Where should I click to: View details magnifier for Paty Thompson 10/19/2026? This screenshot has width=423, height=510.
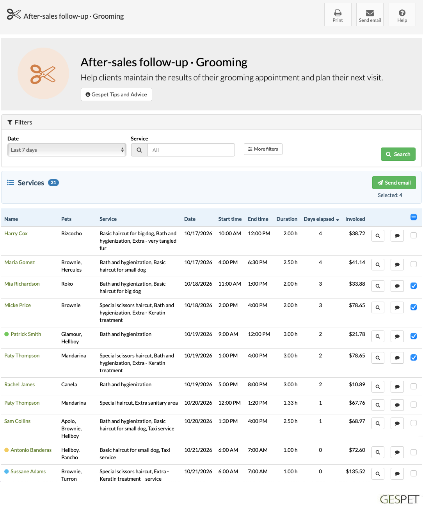point(378,358)
